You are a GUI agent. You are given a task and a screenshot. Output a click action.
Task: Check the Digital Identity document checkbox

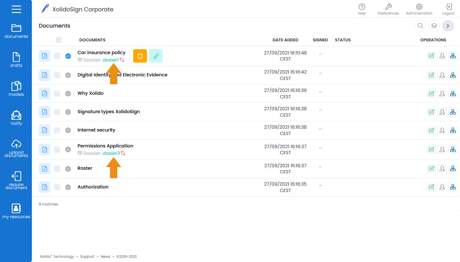pyautogui.click(x=57, y=75)
